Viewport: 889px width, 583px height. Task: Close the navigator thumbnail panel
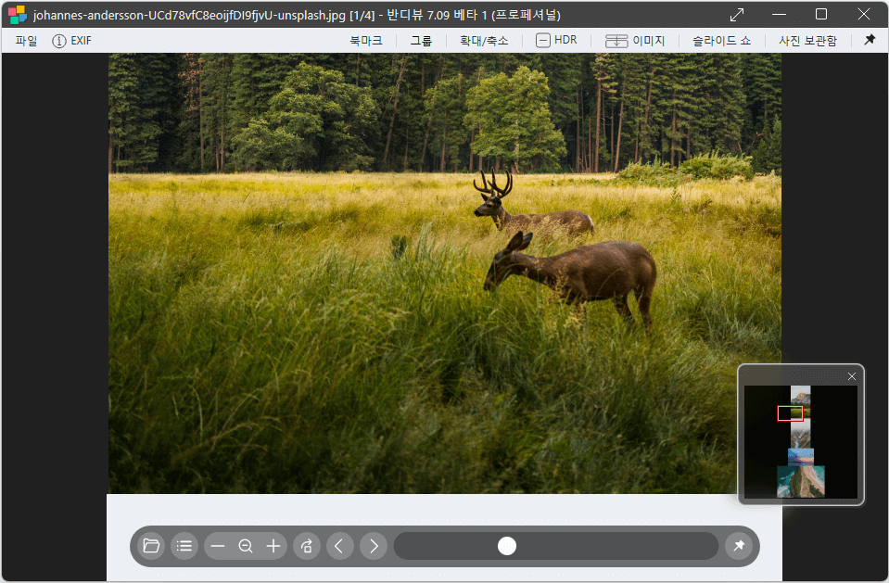[x=852, y=376]
